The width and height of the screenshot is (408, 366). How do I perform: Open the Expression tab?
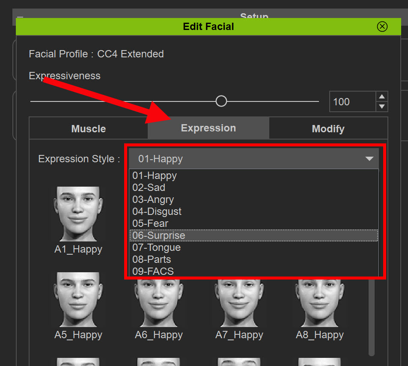(x=208, y=128)
